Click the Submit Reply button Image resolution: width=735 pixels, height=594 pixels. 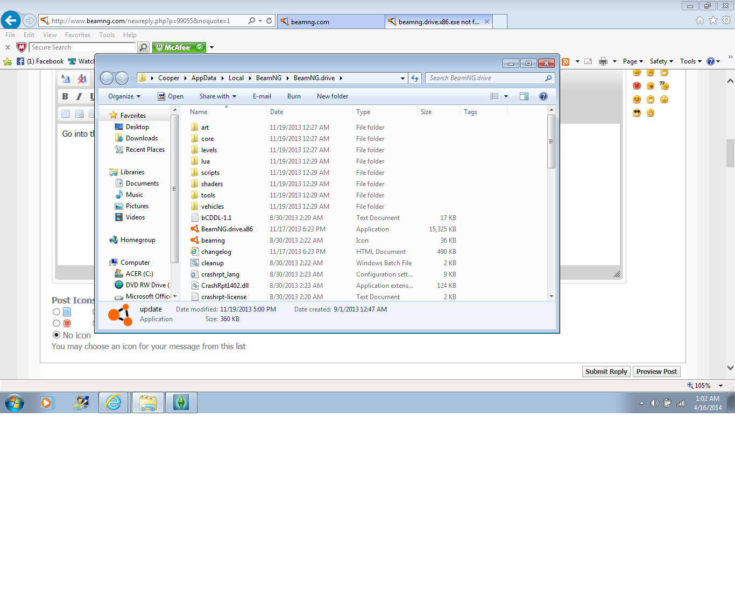click(x=606, y=371)
